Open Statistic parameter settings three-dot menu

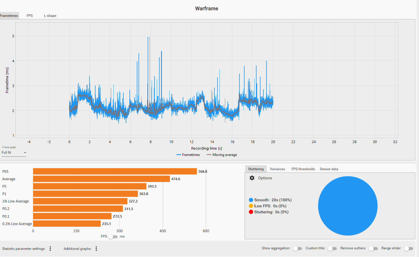(50, 248)
